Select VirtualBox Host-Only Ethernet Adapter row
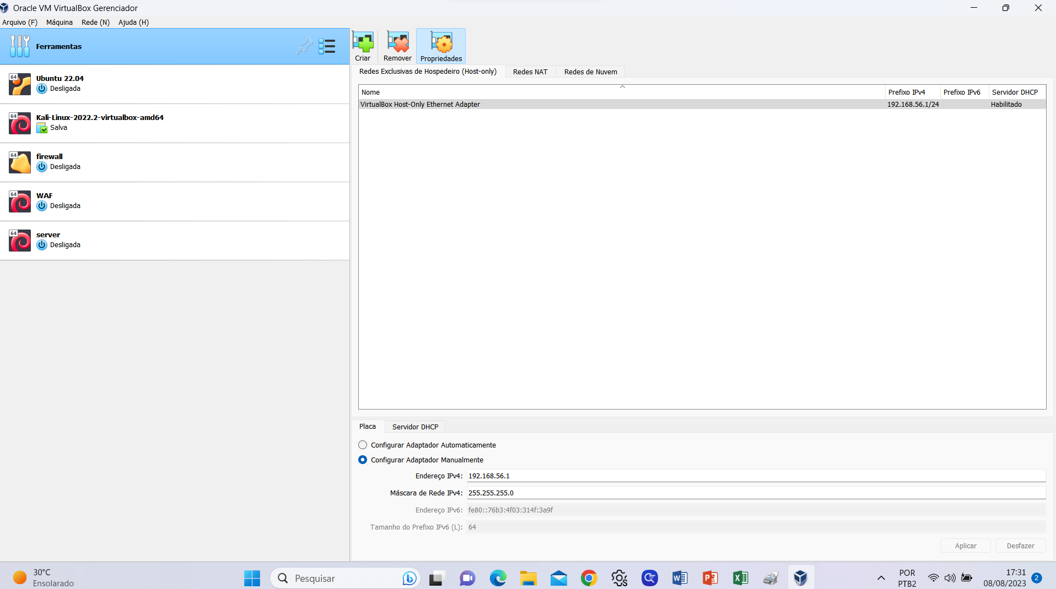Screen dimensions: 1056x589 click(x=702, y=104)
